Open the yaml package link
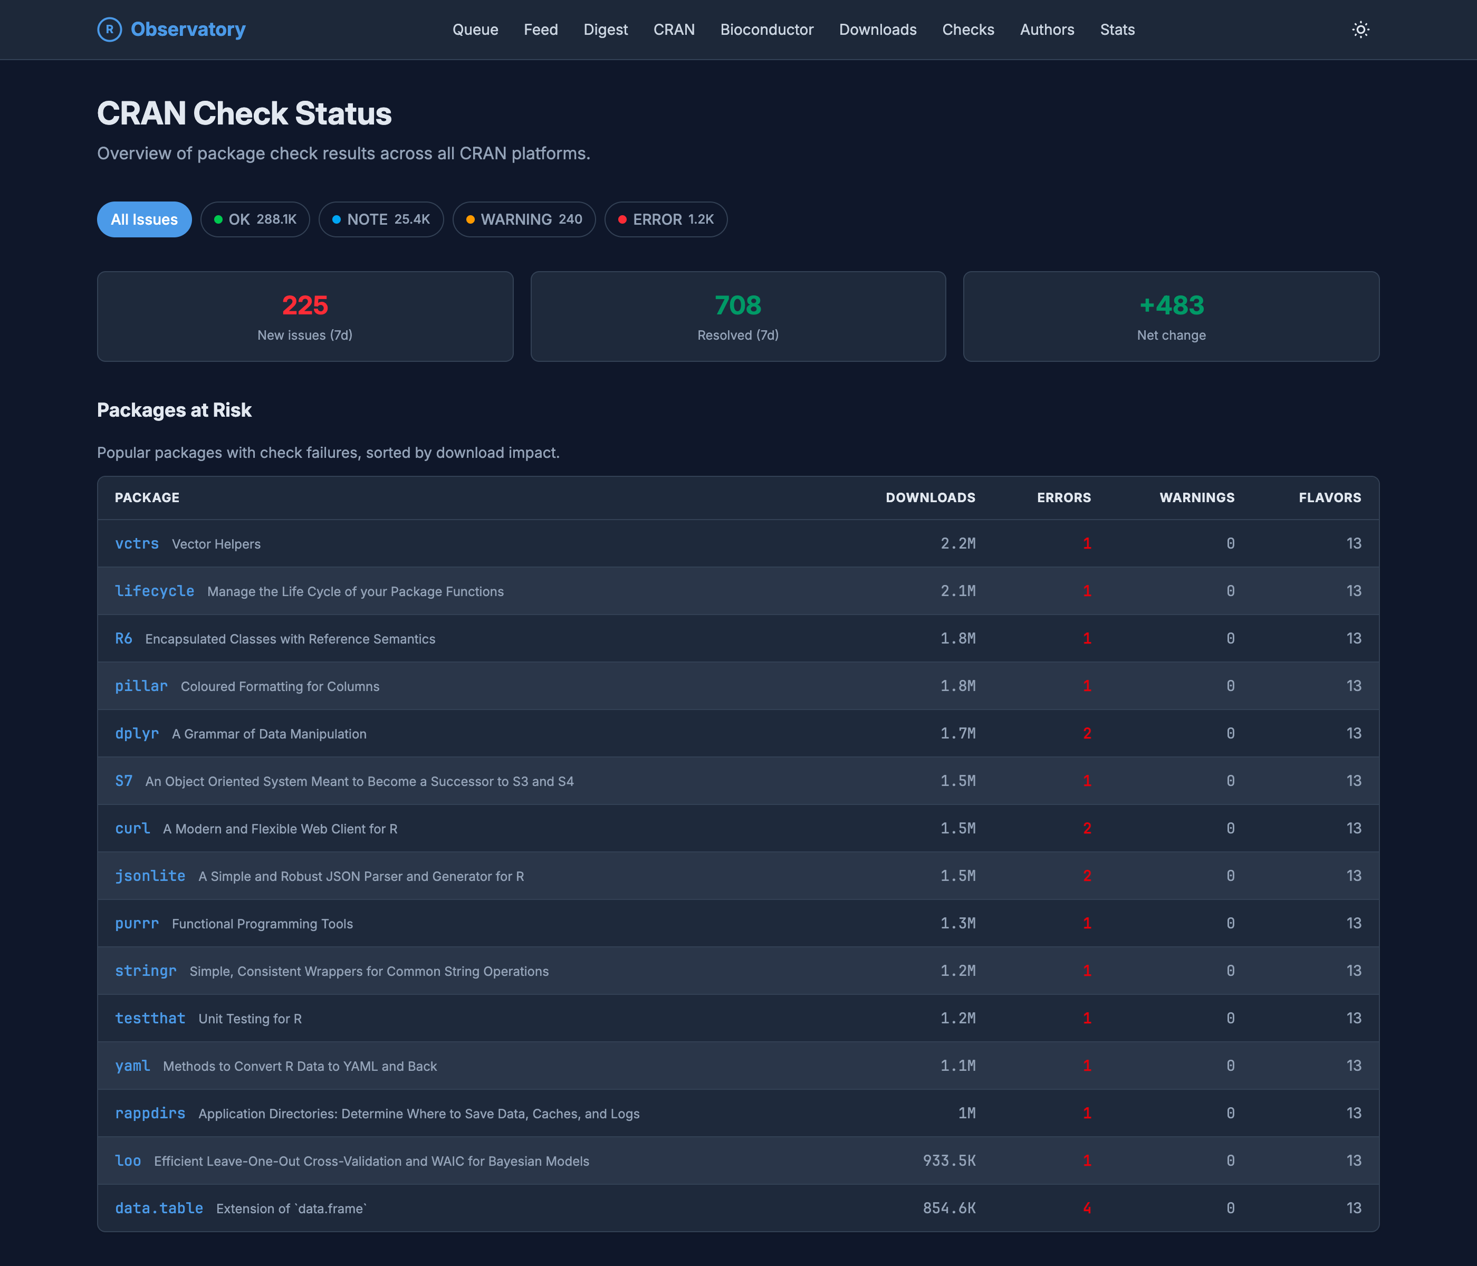The height and width of the screenshot is (1266, 1477). coord(132,1066)
